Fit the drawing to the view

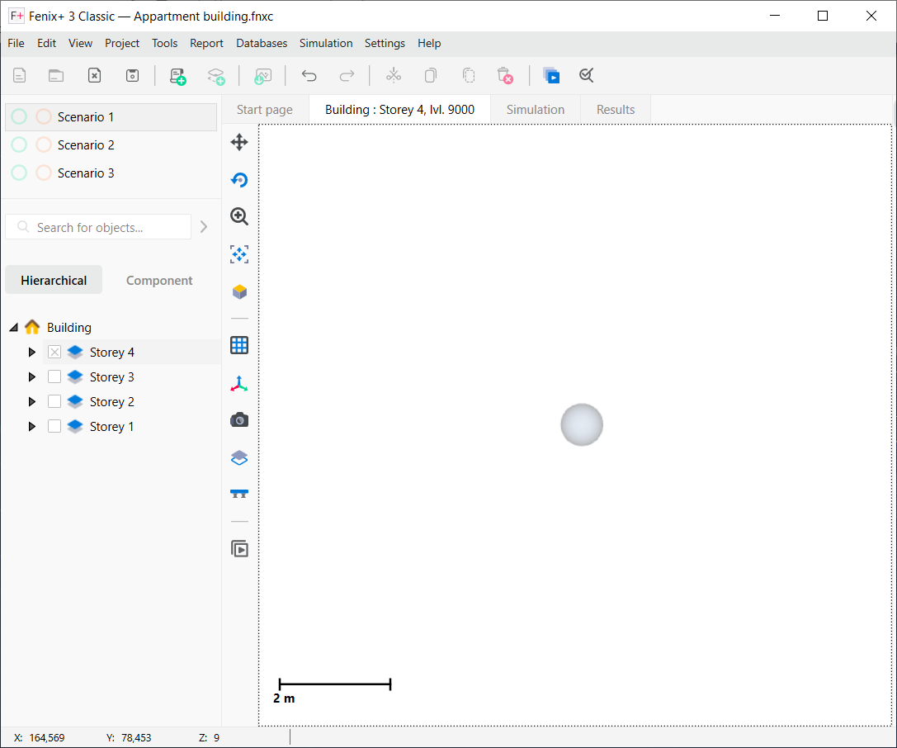click(x=239, y=254)
